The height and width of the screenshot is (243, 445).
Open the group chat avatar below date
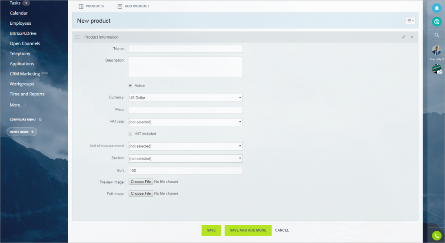point(437,69)
